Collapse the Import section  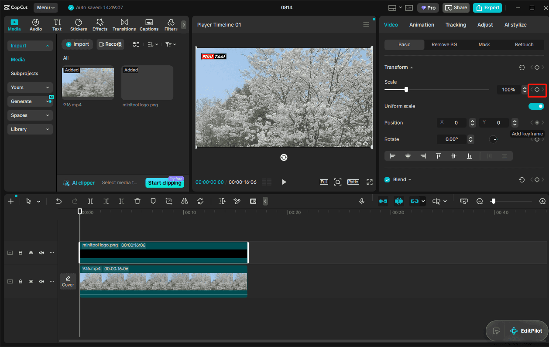[30, 46]
